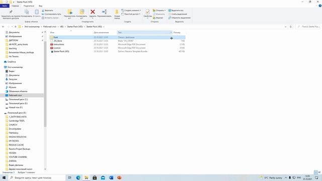Click the navigation pane scrollbar down arrow

[45, 169]
